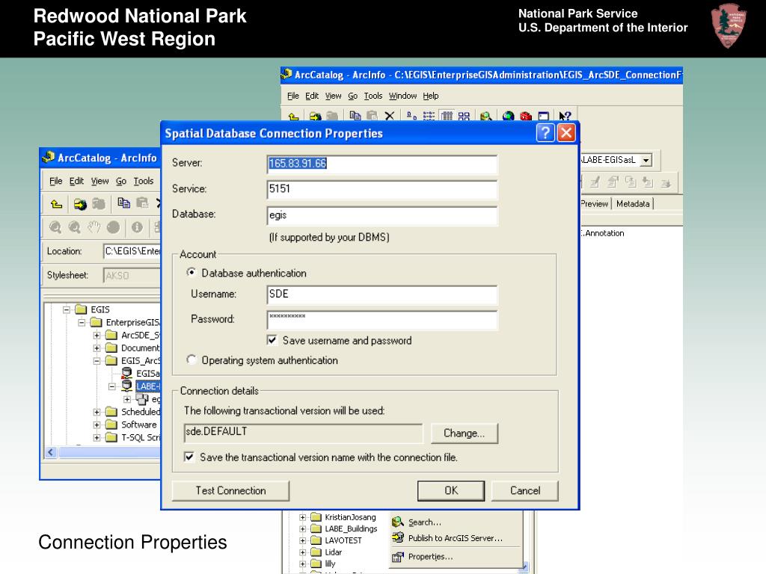Expand the KristianJosang folder node
Screen dimensions: 766x574
[302, 517]
